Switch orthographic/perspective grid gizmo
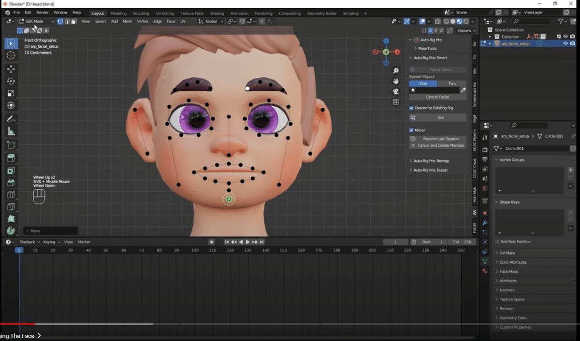 coord(396,102)
